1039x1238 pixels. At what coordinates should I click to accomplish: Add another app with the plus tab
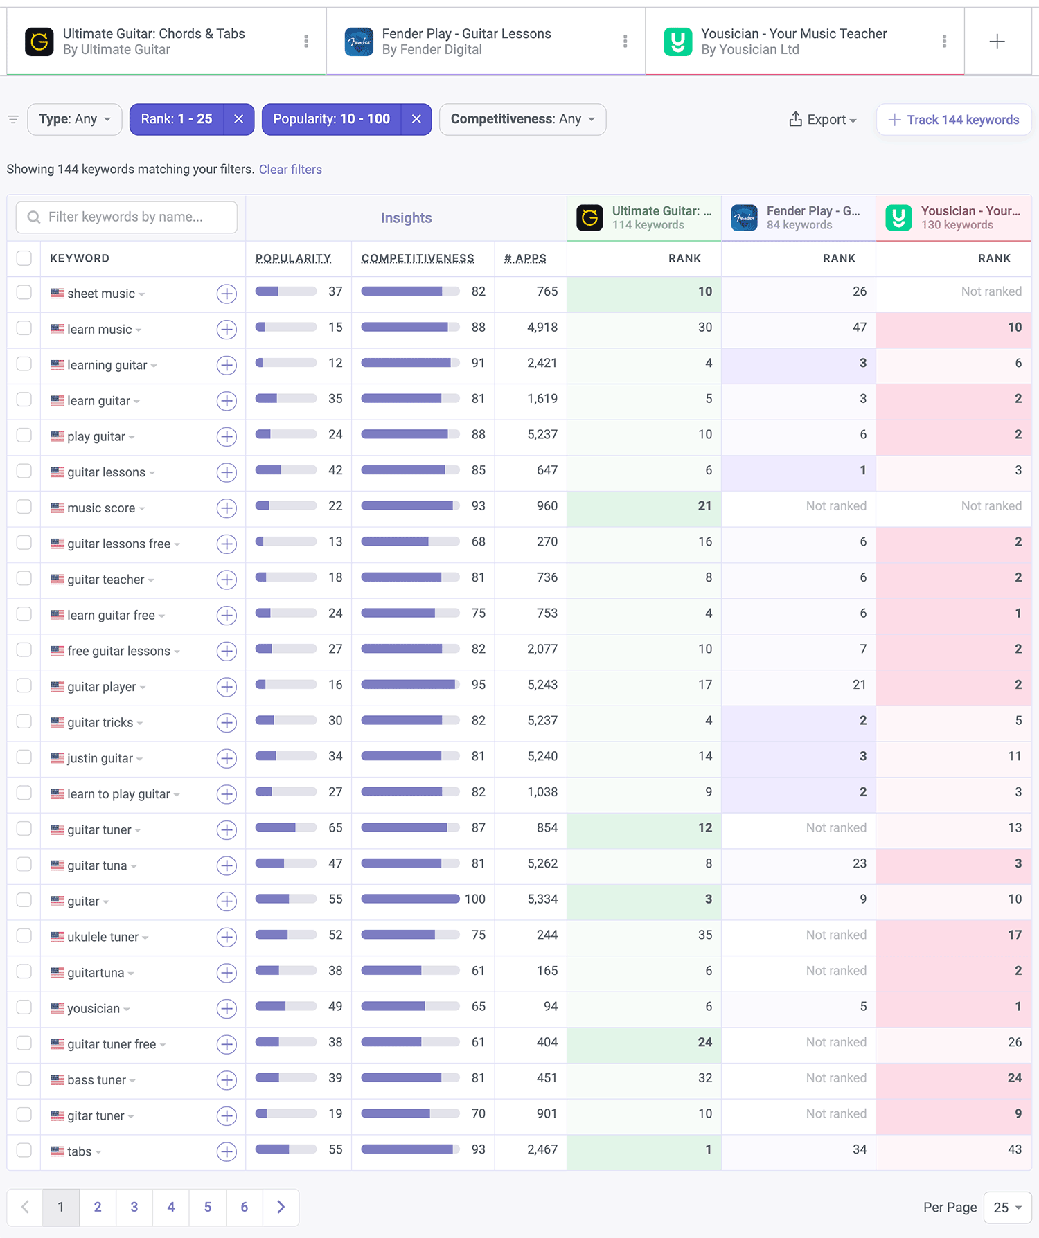click(997, 42)
